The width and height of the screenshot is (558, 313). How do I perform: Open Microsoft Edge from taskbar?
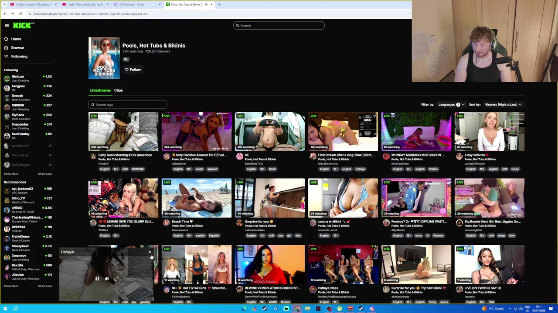point(243,309)
